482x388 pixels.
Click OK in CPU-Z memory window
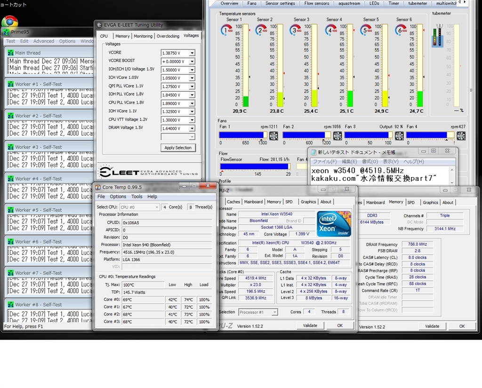(462, 326)
